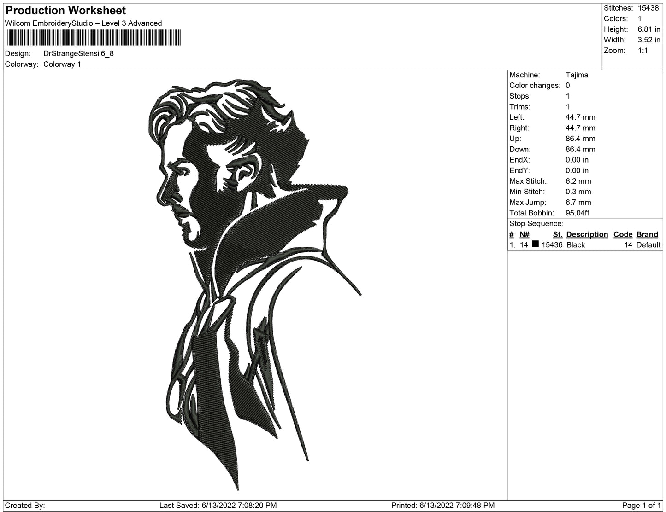This screenshot has height=512, width=666.
Task: Select the bobbin length "95.04ft"
Action: pos(578,213)
